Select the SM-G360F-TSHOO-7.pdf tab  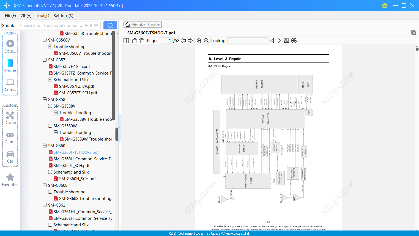click(151, 33)
